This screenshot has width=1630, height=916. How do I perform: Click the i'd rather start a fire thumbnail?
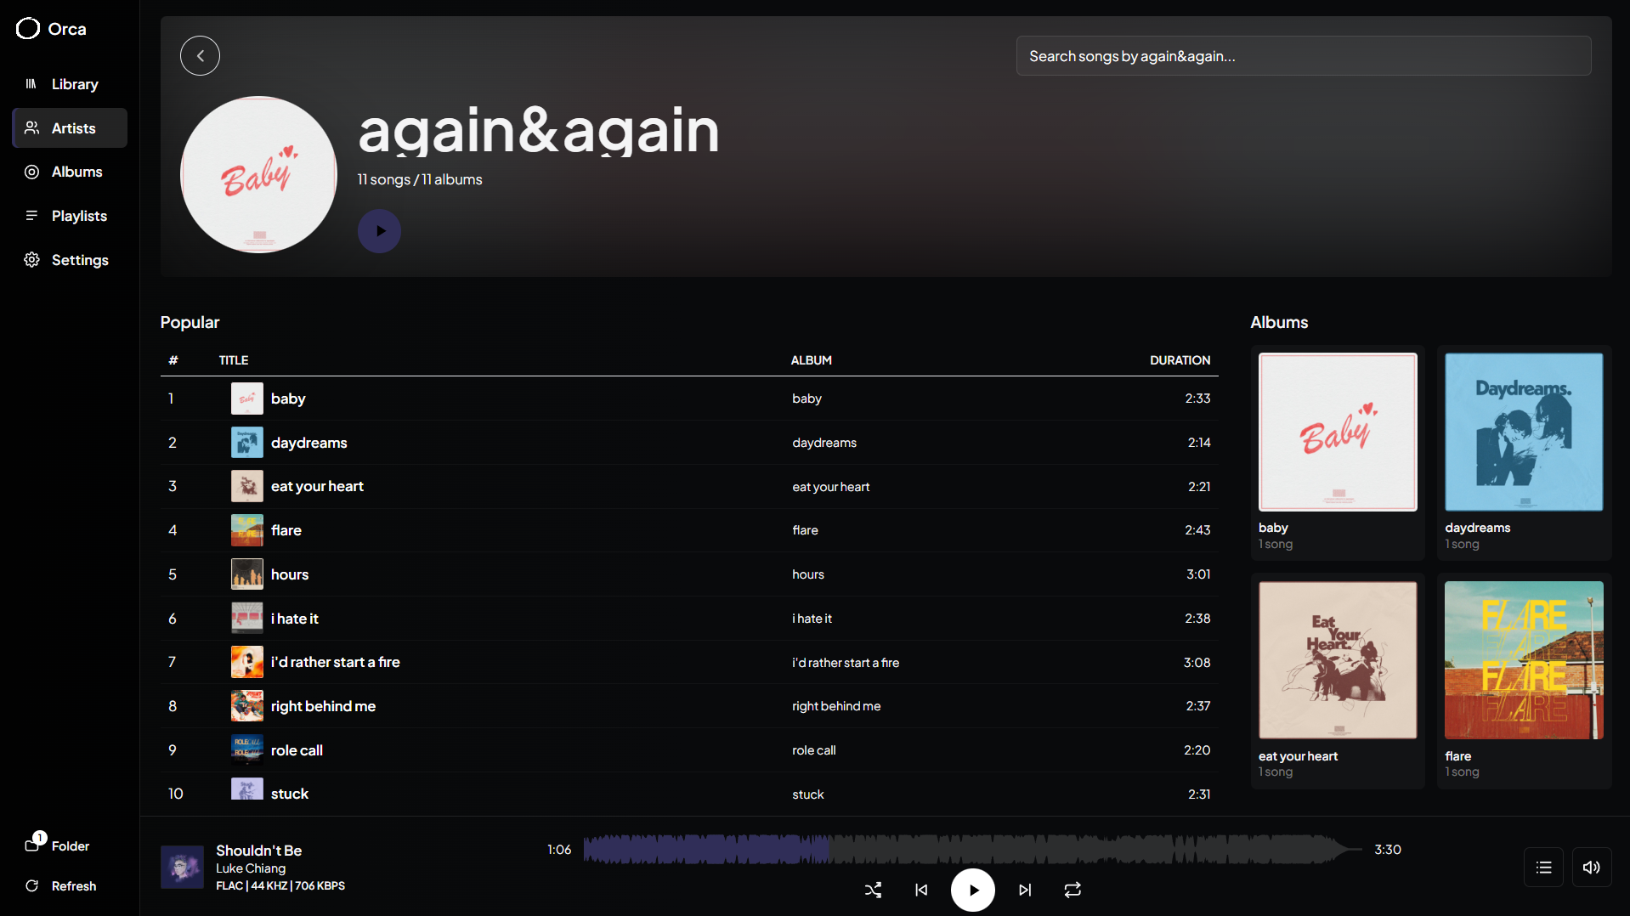(247, 662)
